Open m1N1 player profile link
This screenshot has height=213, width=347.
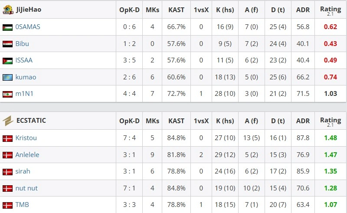(24, 94)
